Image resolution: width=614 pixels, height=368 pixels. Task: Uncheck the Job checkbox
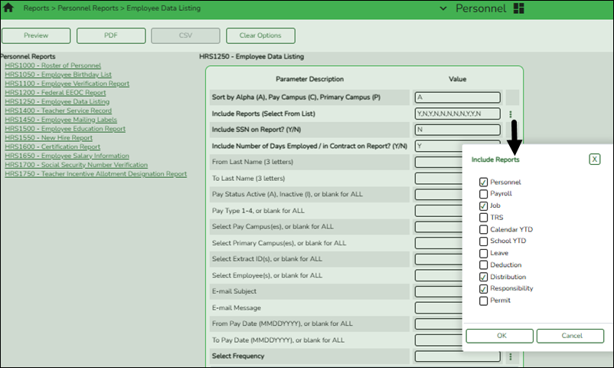483,205
